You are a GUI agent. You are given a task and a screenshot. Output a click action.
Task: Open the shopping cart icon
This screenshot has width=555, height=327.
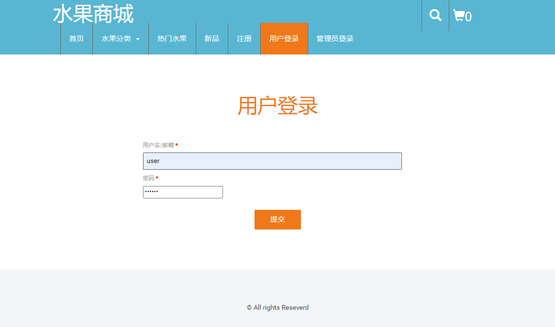tap(459, 15)
